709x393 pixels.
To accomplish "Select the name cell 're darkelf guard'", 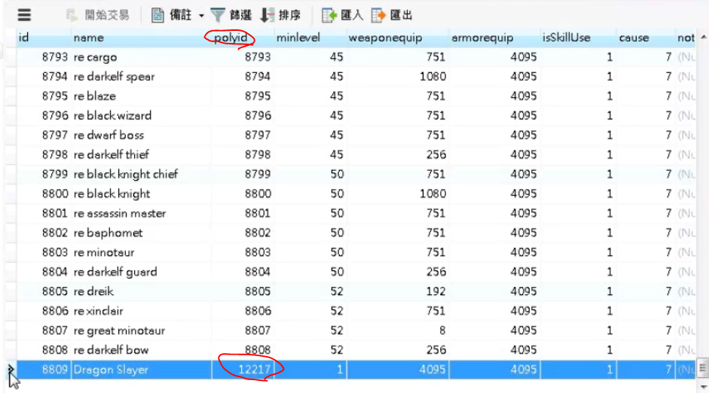I will point(141,272).
